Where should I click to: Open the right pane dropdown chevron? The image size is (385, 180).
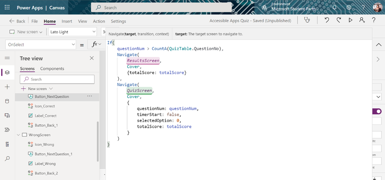tap(378, 97)
